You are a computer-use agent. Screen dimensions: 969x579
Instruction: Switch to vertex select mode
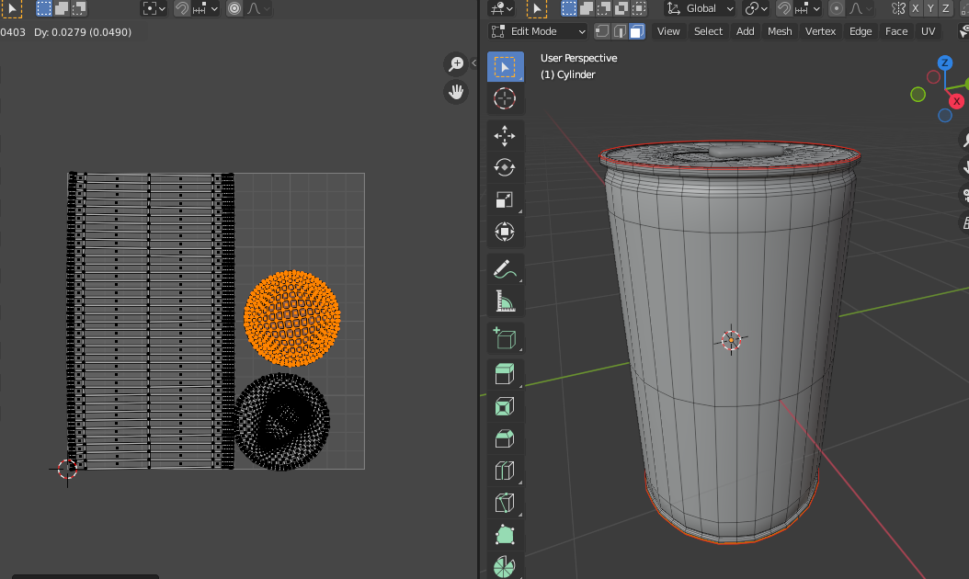coord(602,31)
